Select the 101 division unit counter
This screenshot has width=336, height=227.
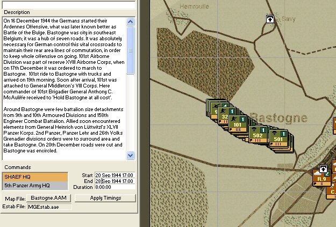[x=238, y=123]
